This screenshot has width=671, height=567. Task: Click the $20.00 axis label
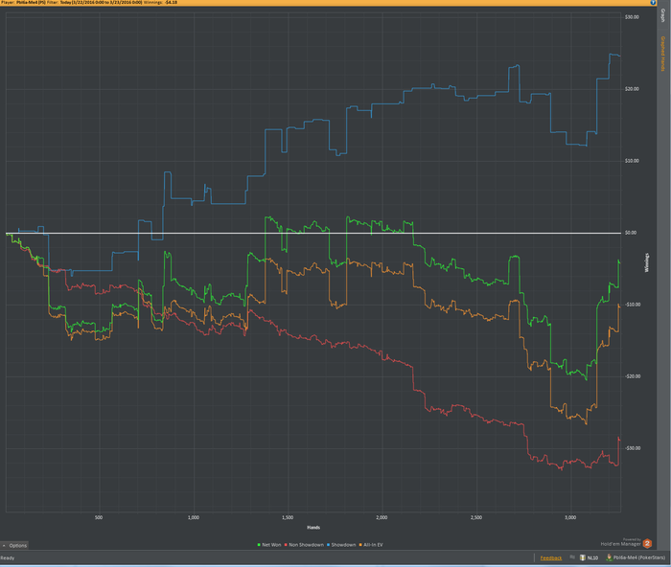pyautogui.click(x=632, y=89)
